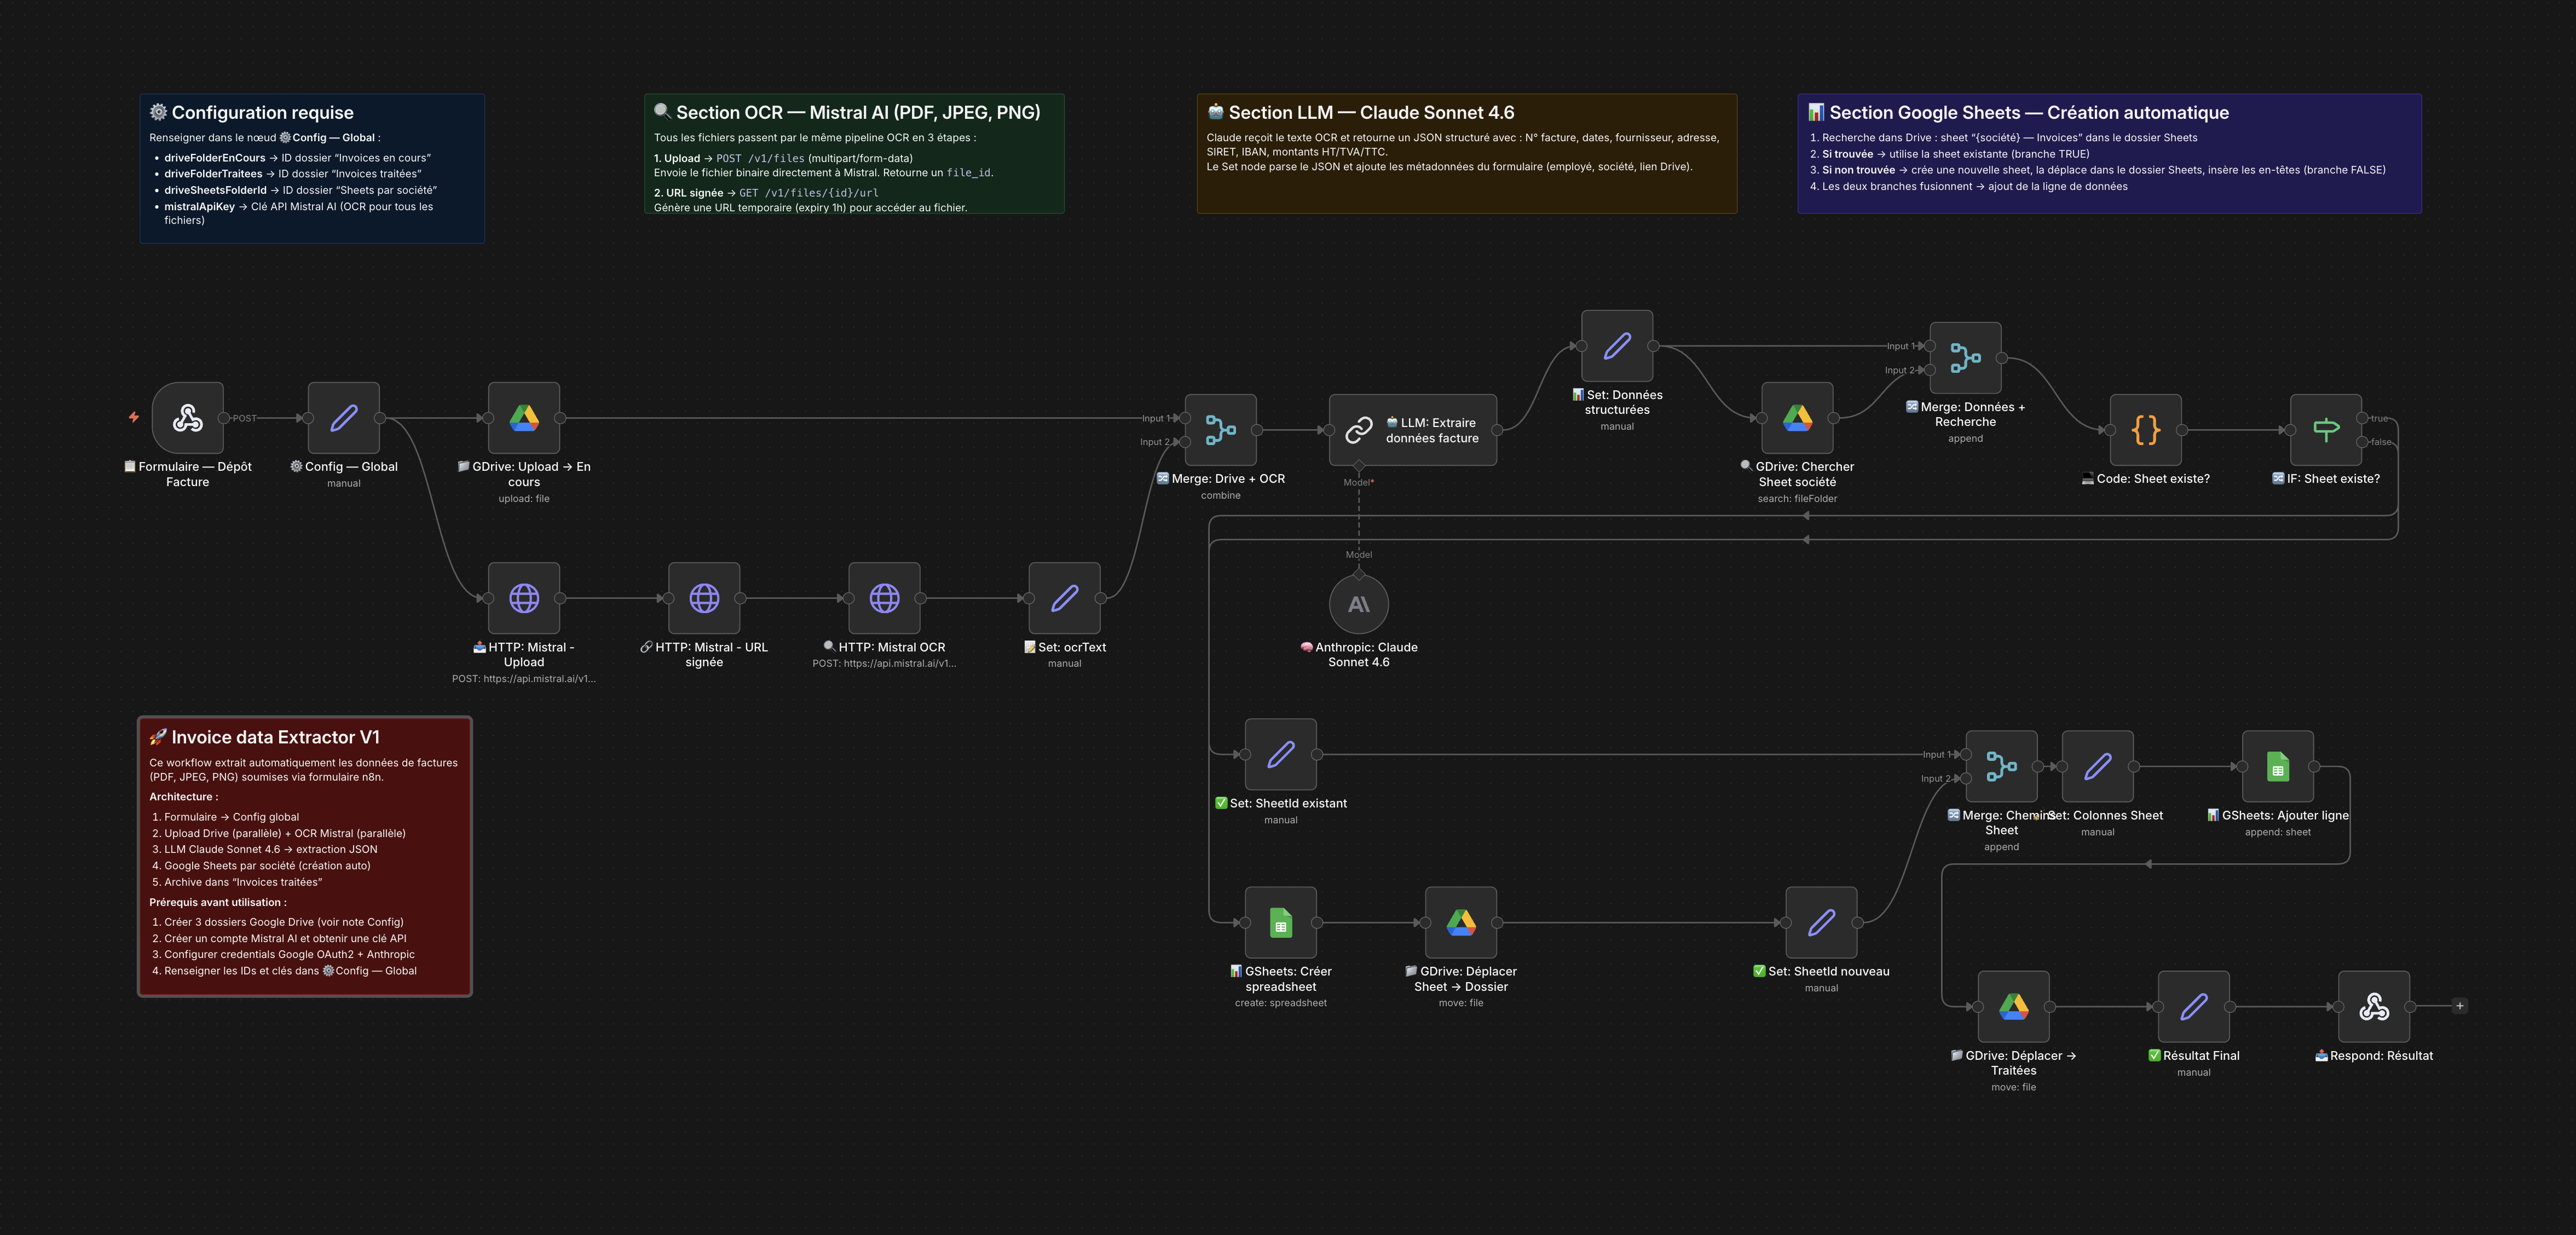Click the GDrive: Déplacer → Traitées node

2013,1006
